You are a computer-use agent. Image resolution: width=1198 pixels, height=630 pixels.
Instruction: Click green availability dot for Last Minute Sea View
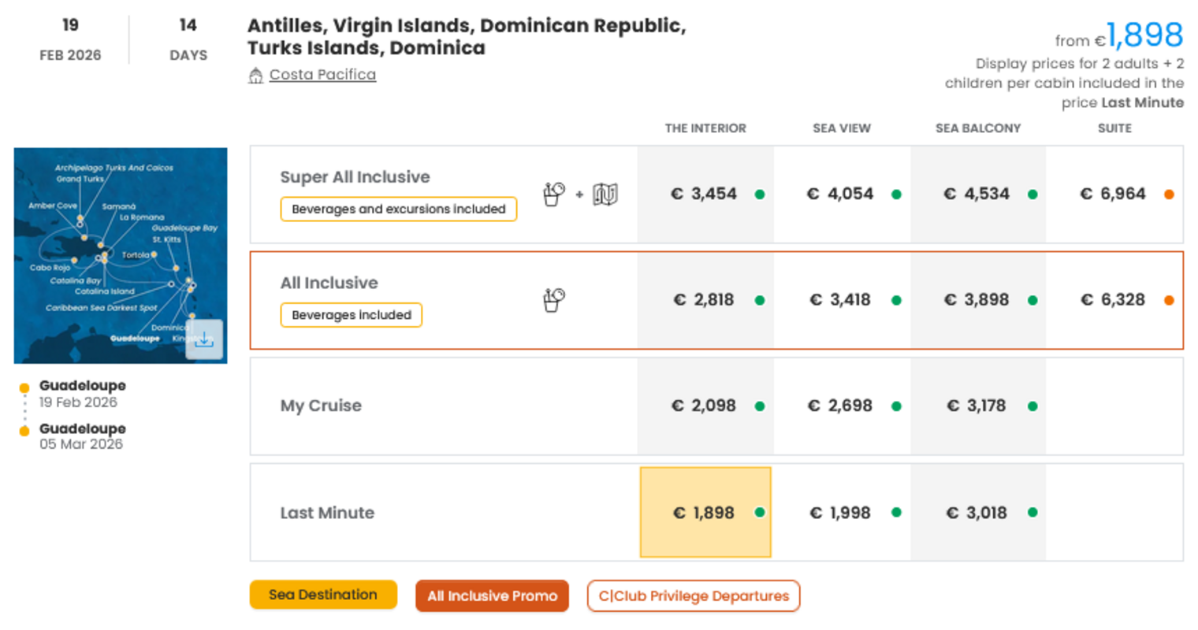[896, 513]
